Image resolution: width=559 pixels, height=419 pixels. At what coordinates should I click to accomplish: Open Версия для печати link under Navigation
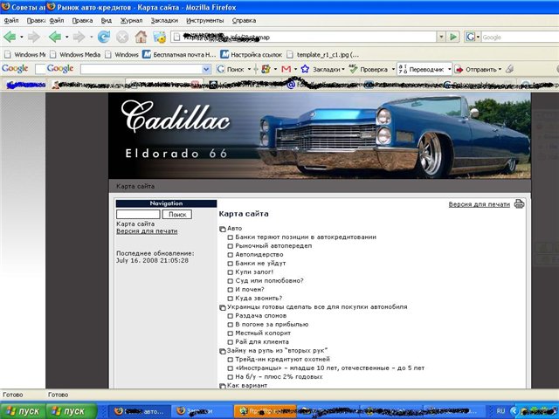pos(147,230)
